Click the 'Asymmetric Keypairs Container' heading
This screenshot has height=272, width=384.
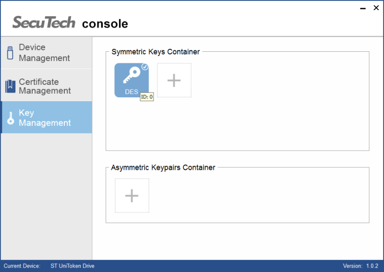(x=163, y=167)
